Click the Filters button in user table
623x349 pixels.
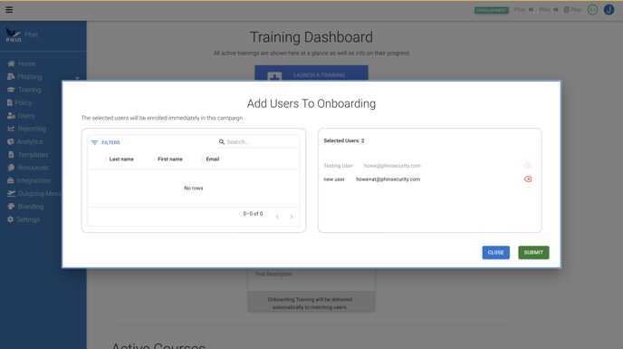pos(106,142)
